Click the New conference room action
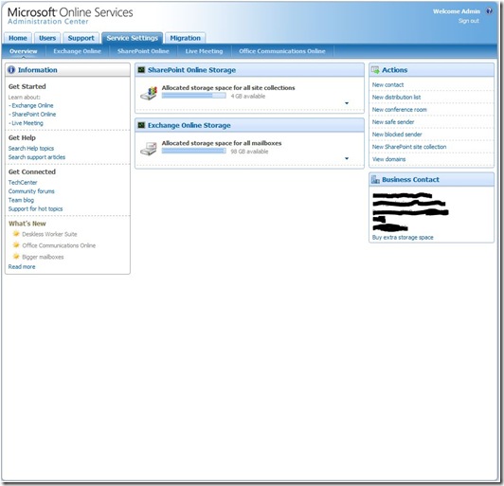504x486 pixels. click(399, 109)
